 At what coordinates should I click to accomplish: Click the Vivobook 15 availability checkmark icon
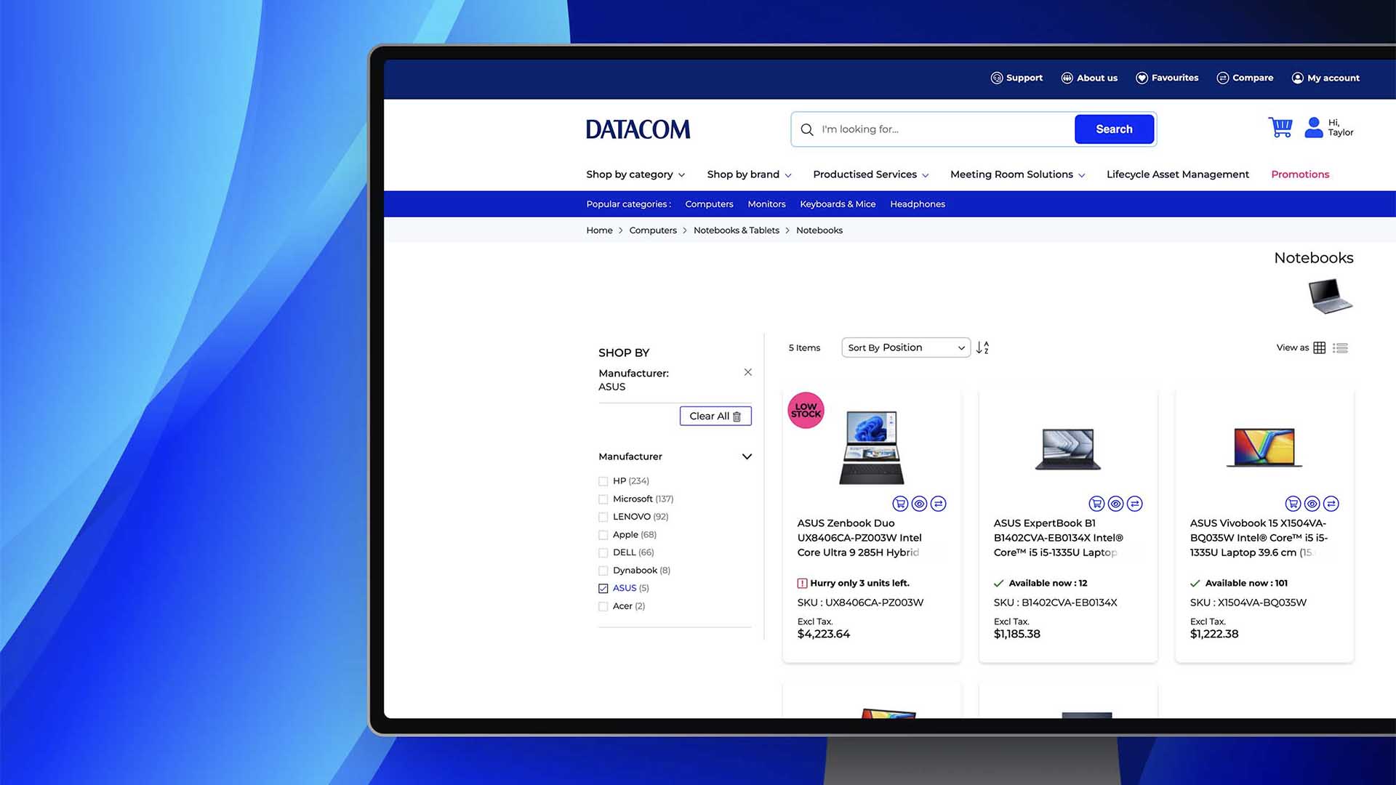1195,583
